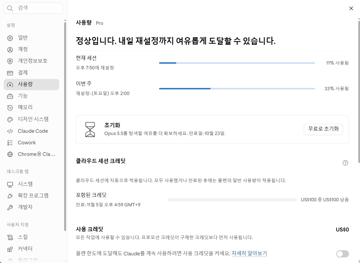Click the 33% 사용됨 value

(x=337, y=89)
